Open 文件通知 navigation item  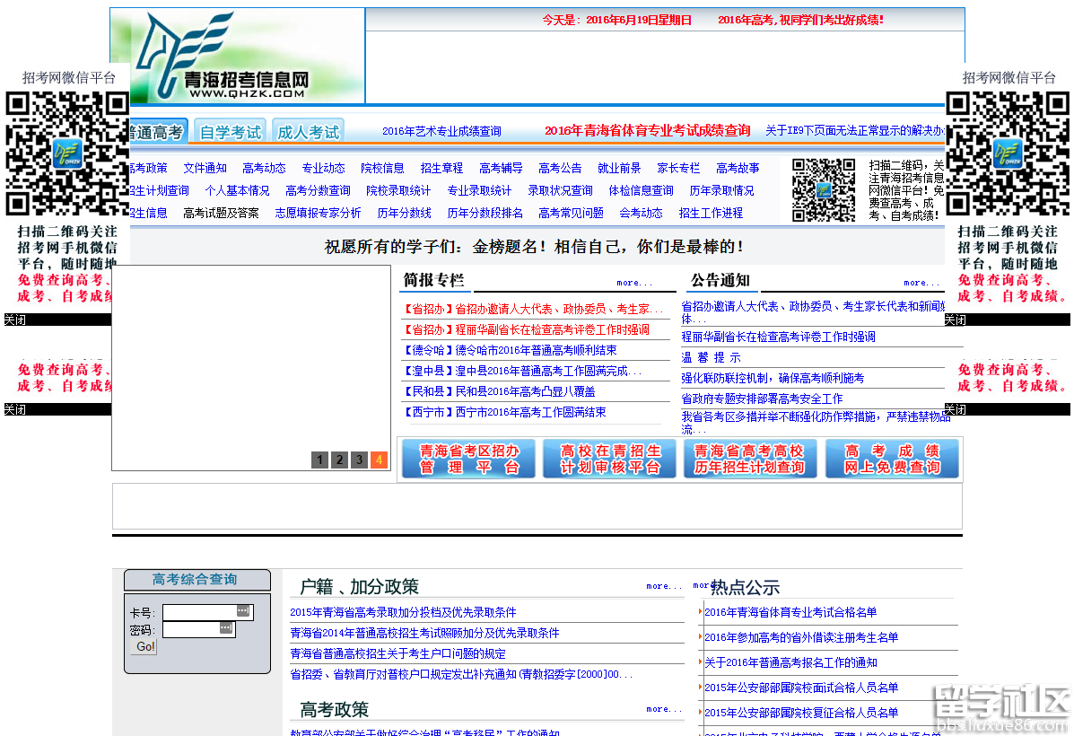pos(205,168)
